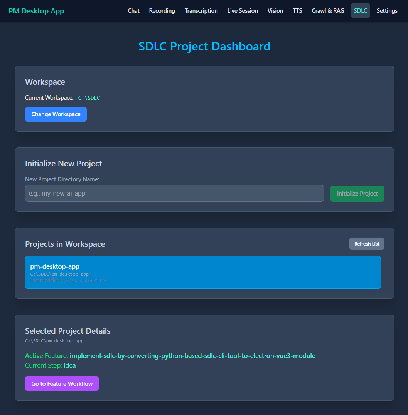Click the C:\SDLC workspace path text
Image resolution: width=408 pixels, height=415 pixels.
point(89,98)
